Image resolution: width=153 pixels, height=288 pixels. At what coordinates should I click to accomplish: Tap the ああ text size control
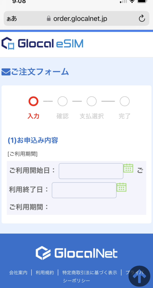coord(12,19)
